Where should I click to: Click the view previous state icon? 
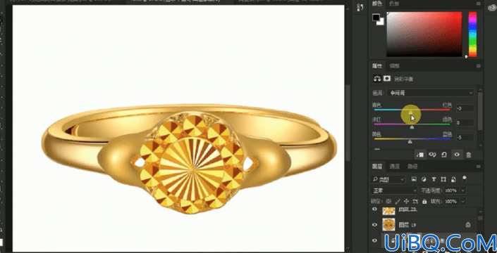coord(432,155)
